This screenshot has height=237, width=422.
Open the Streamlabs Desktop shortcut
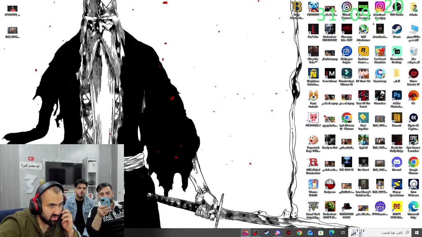397,55
